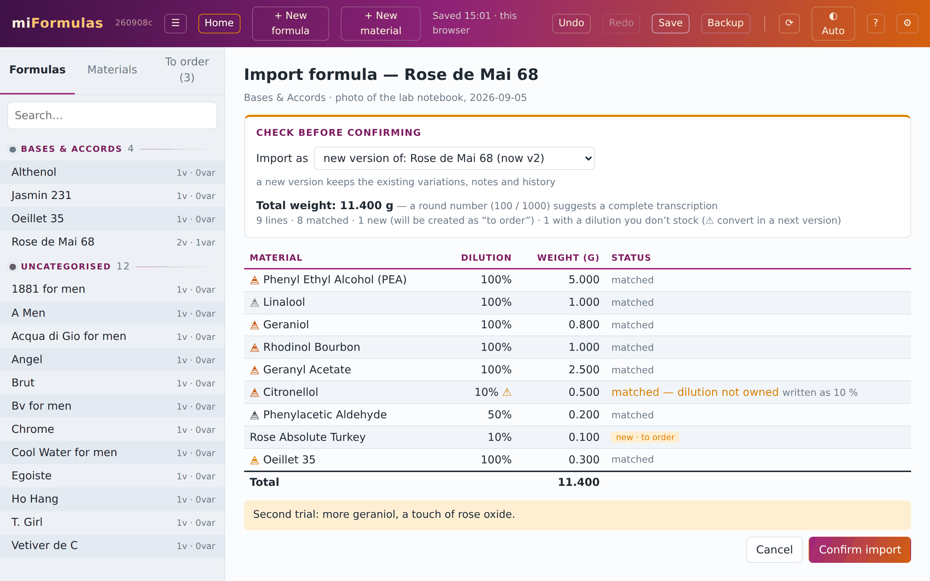
Task: Collapse the Uncategorised category dot
Action: pos(13,267)
